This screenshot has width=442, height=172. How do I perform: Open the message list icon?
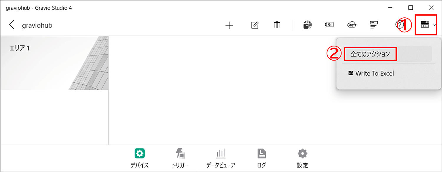[374, 25]
